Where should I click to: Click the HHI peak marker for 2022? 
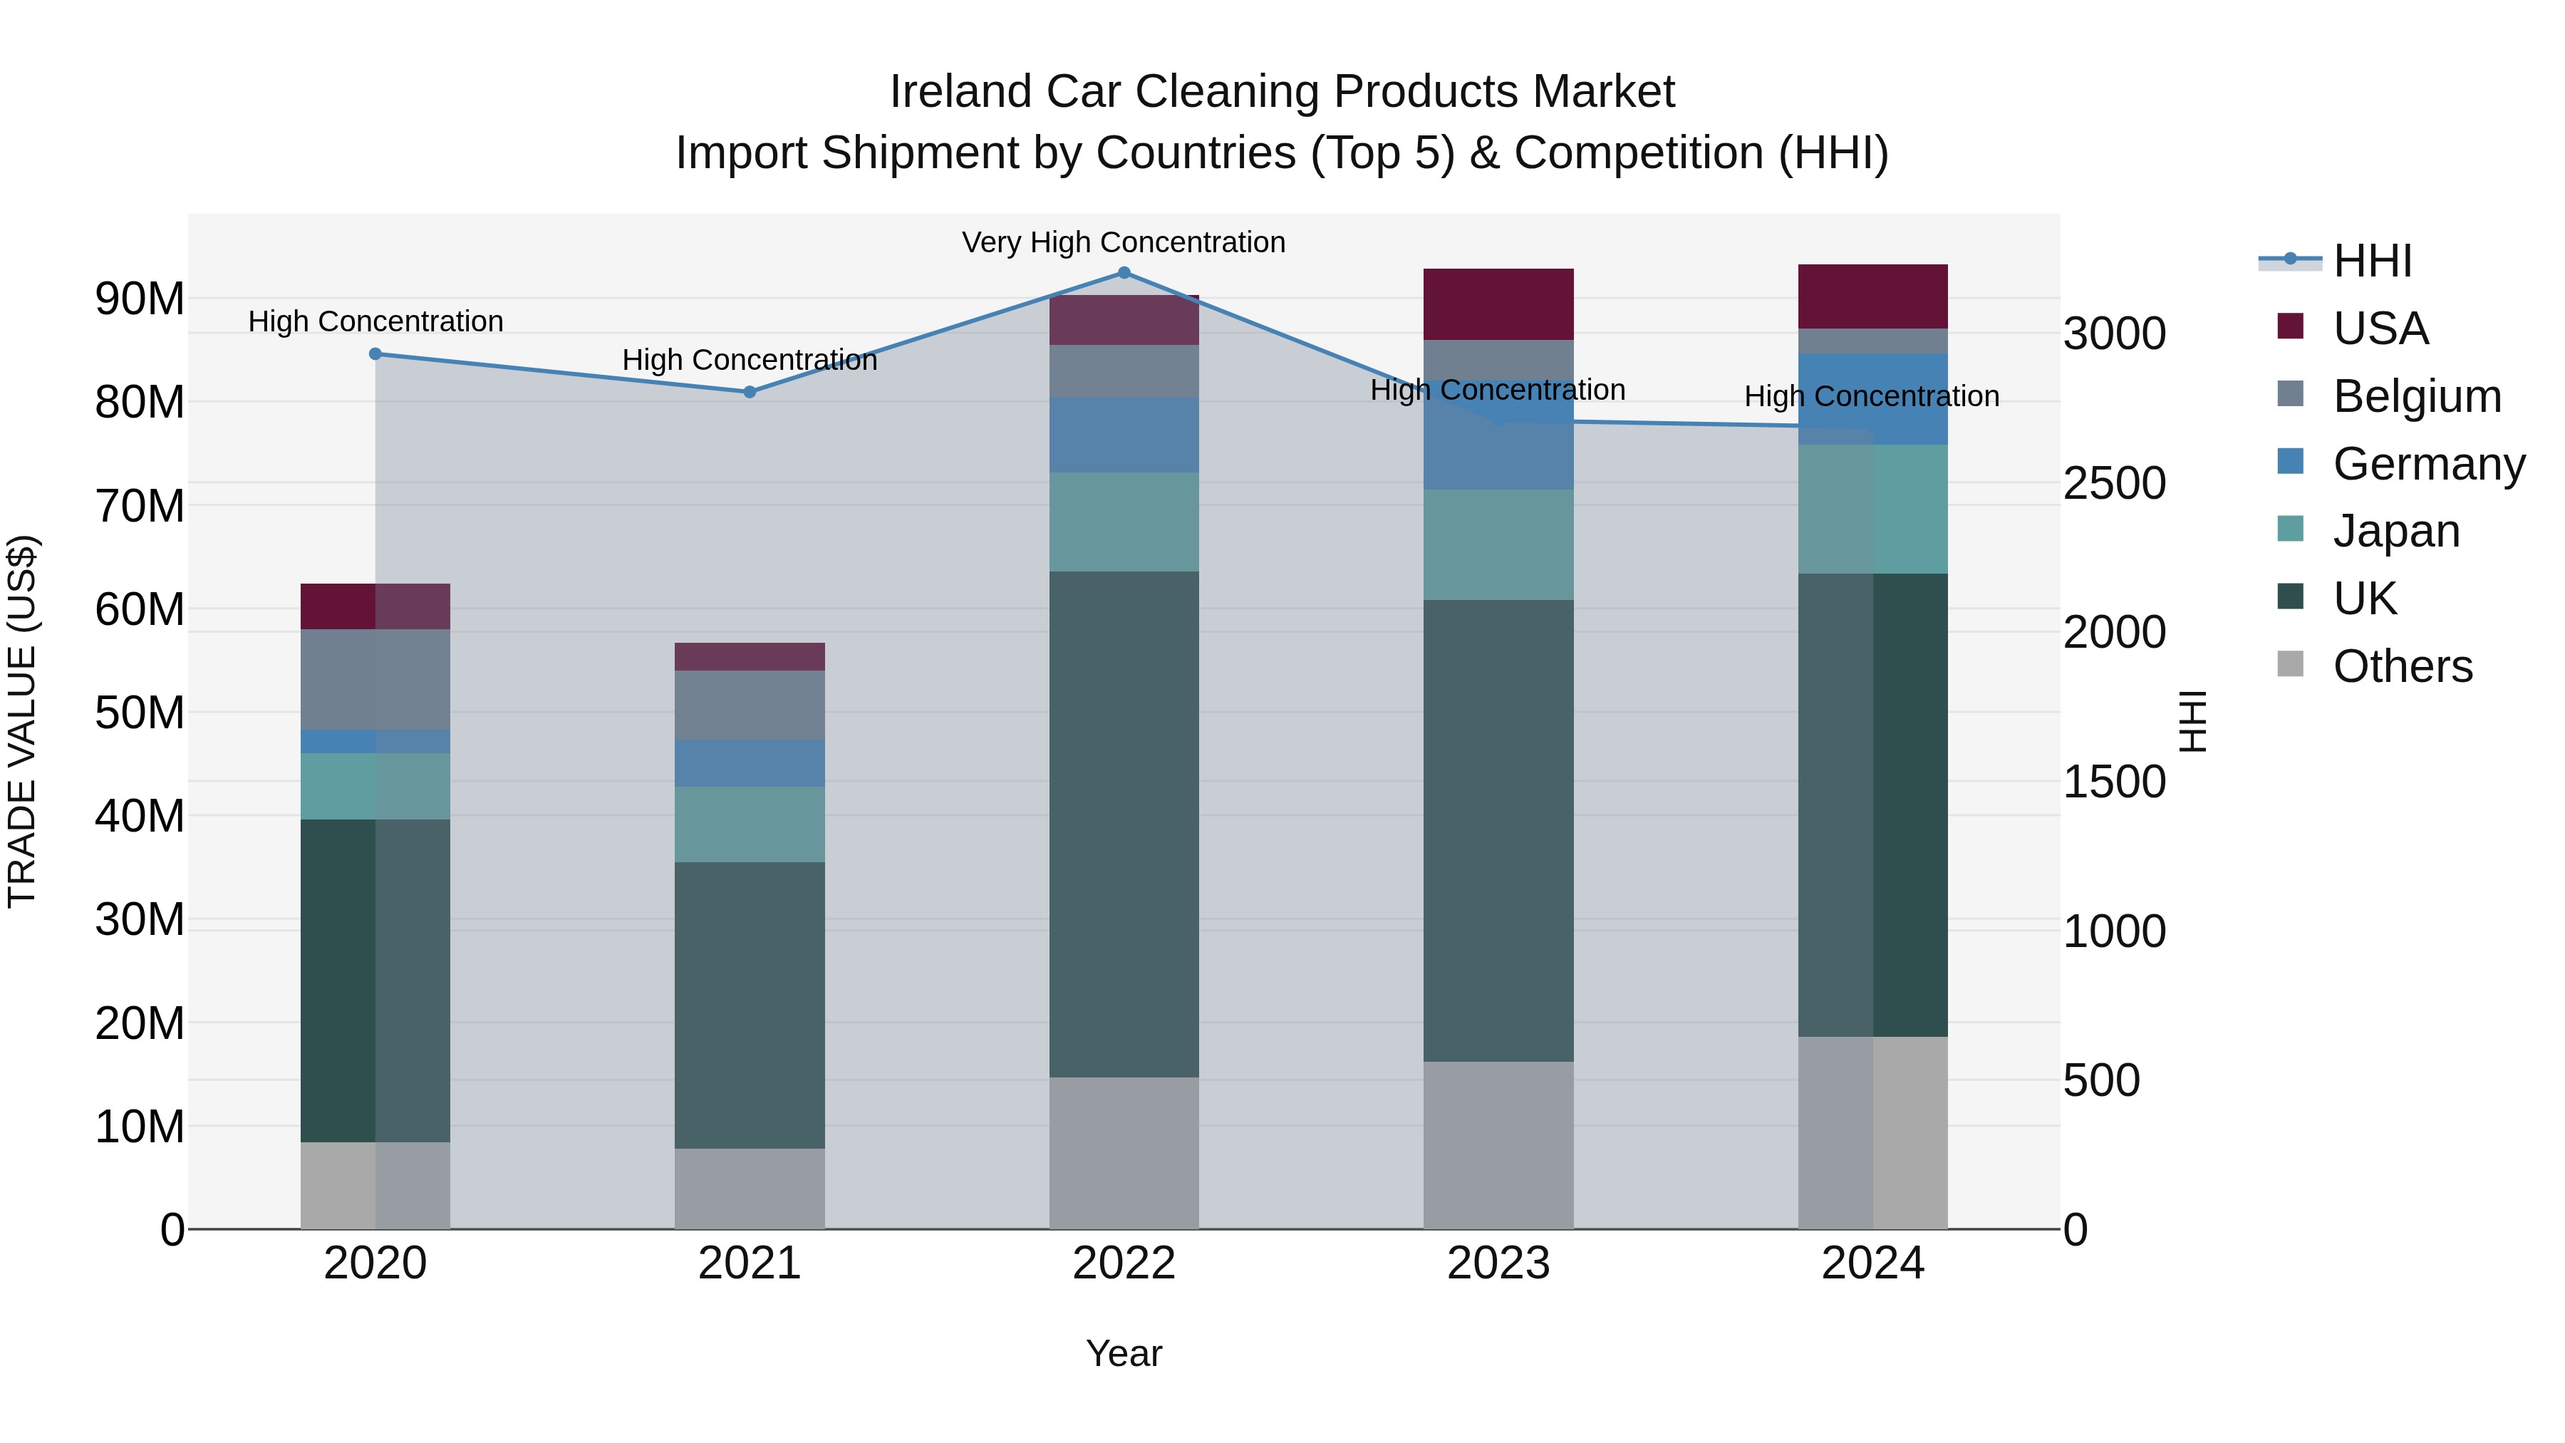[x=1124, y=272]
